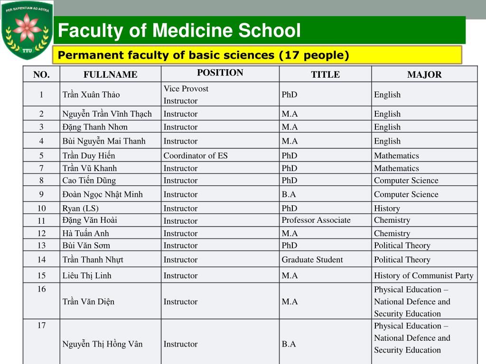Select the name 'Liêu Thị Linh'
The image size is (486, 364).
[x=87, y=275]
